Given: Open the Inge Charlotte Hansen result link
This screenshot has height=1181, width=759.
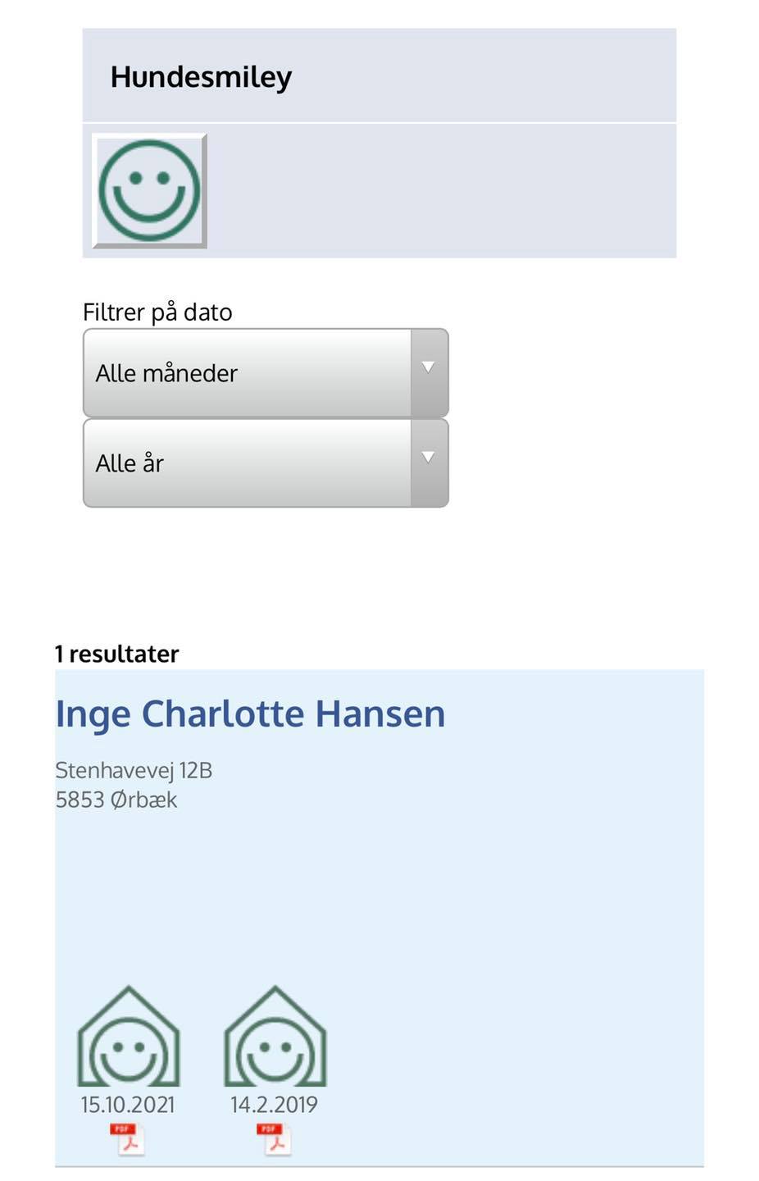Looking at the screenshot, I should point(250,714).
